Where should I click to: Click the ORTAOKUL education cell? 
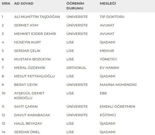pyautogui.click(x=76, y=68)
